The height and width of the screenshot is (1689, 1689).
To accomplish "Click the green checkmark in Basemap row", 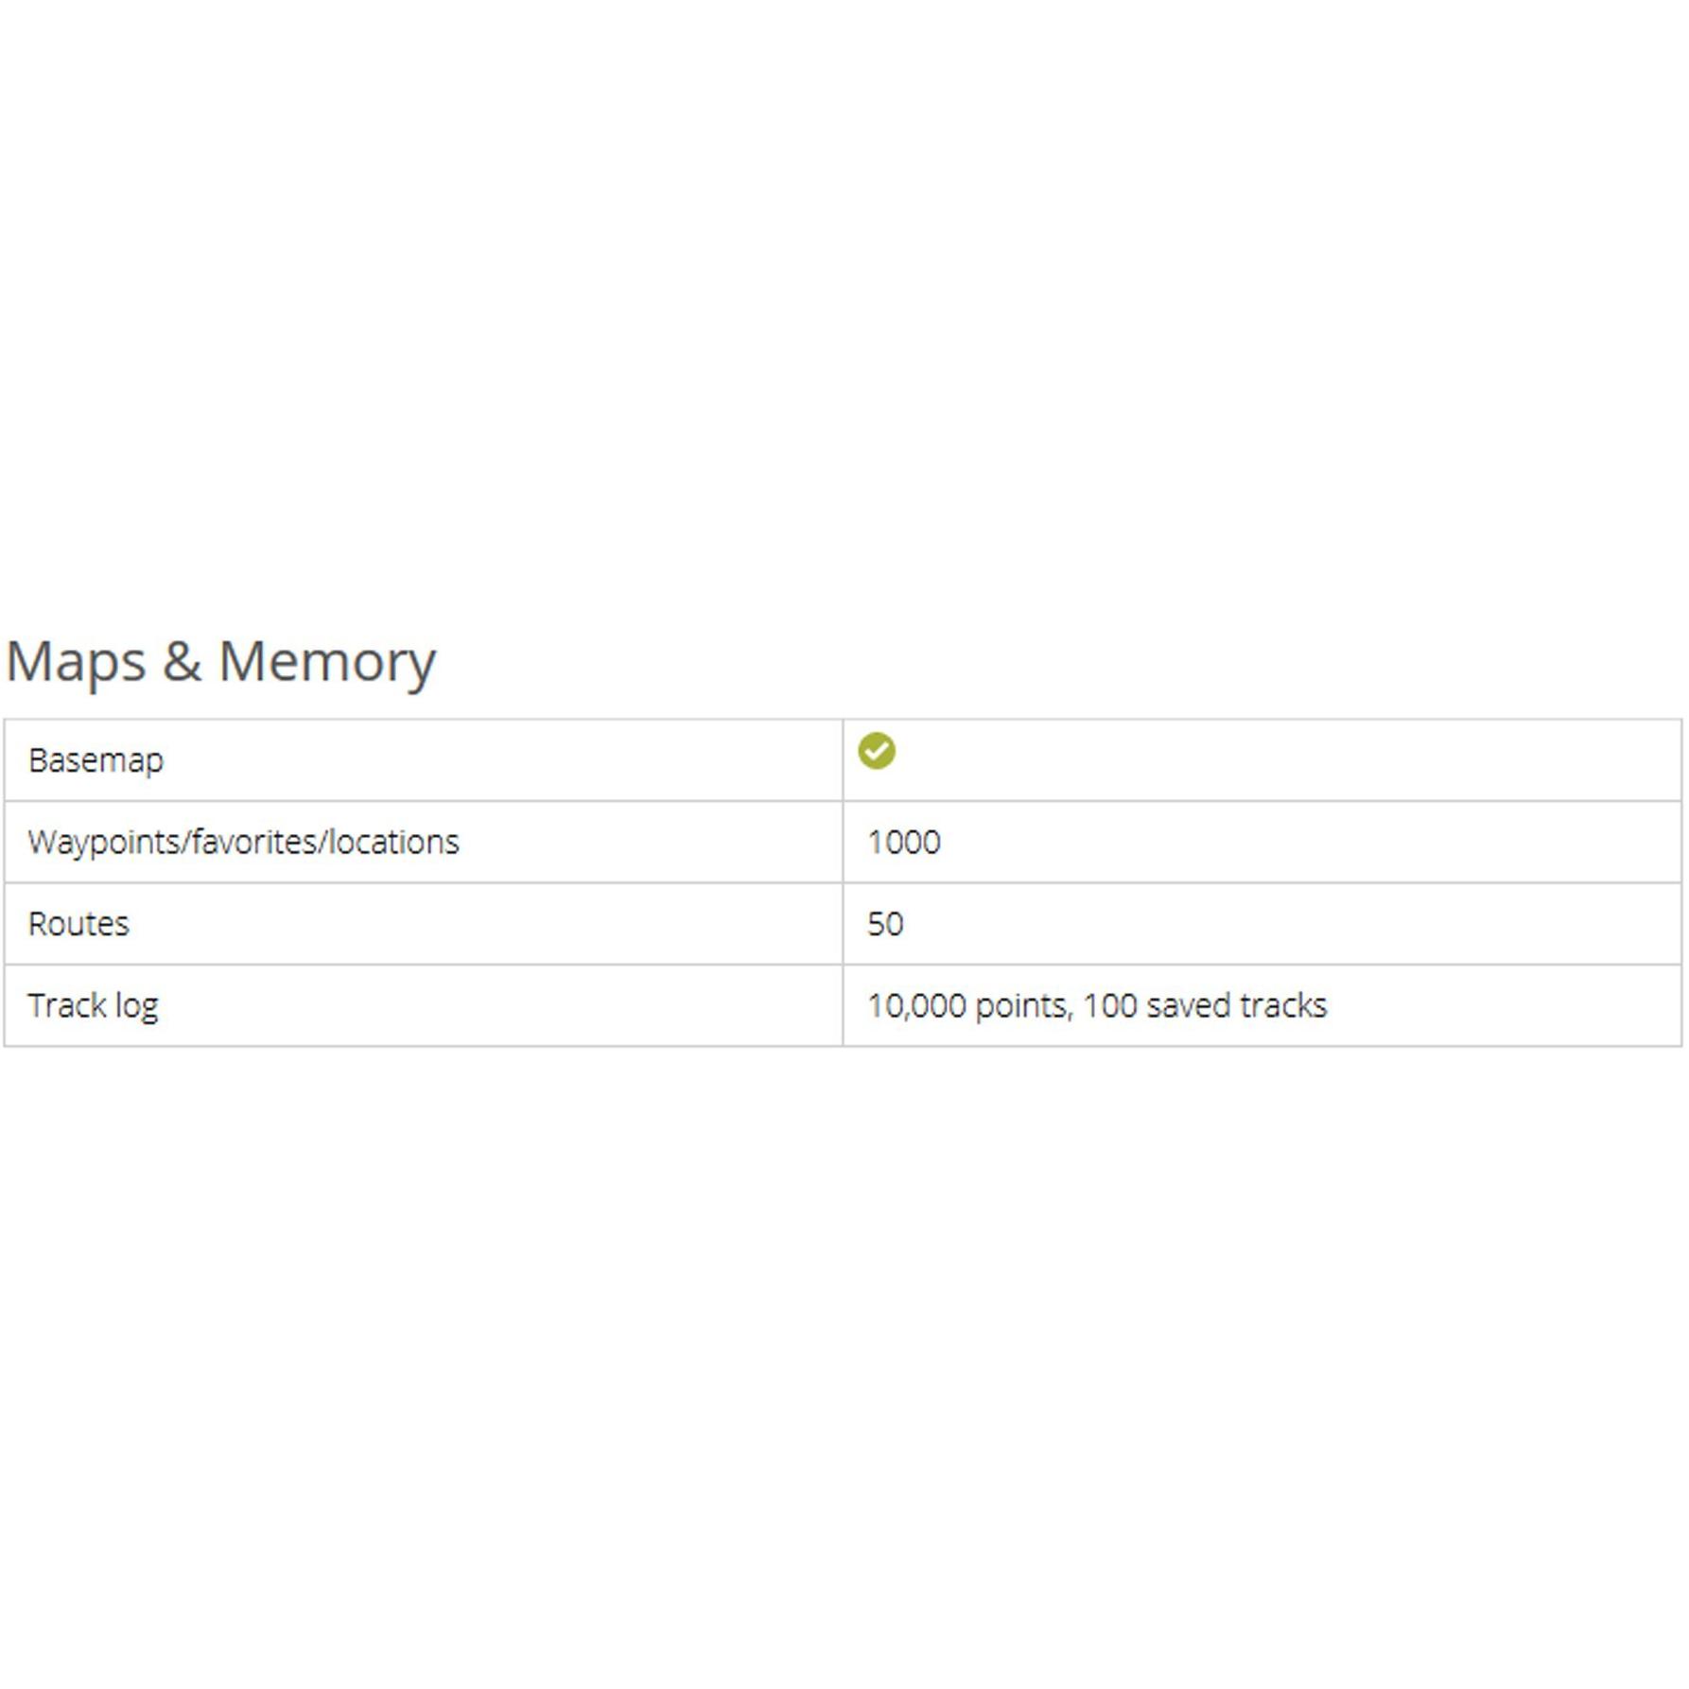I will tap(876, 752).
